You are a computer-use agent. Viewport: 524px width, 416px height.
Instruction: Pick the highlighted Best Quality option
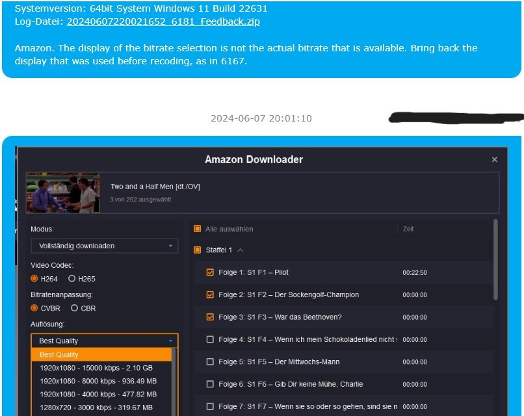[101, 354]
